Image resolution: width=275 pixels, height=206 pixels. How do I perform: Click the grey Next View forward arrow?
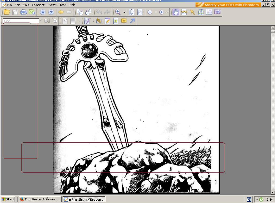pyautogui.click(x=69, y=12)
